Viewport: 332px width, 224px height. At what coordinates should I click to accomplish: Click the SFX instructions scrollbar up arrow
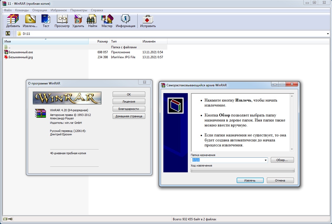[292, 96]
